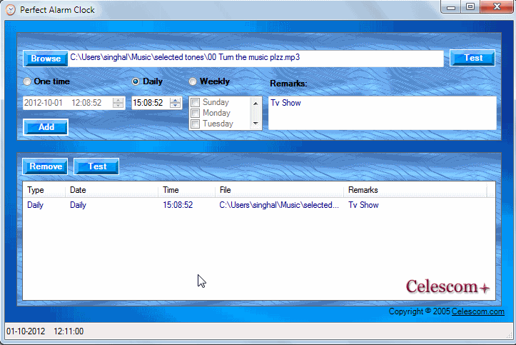Check the Tuesday checkbox

coord(195,124)
